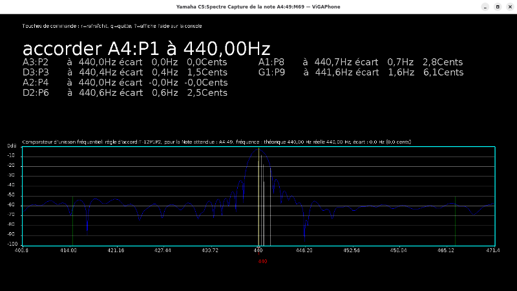517x291 pixels.
Task: Click the 'accorder A4:P1 à 440,00Hz' heading
Action: 146,48
